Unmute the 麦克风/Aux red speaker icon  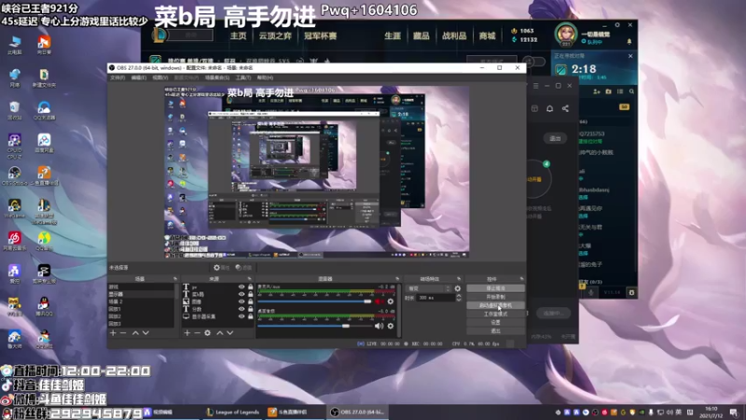(380, 301)
